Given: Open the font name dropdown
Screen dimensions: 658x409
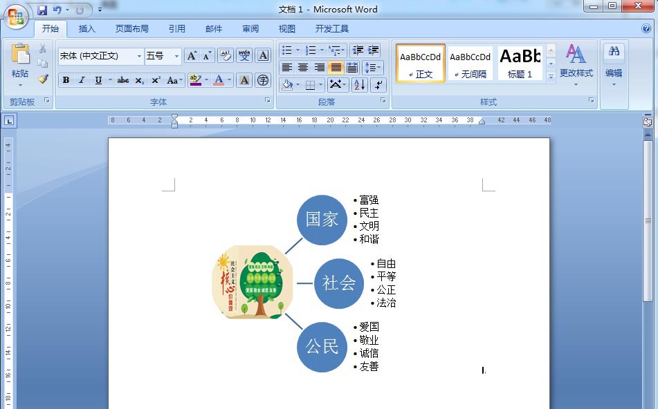Looking at the screenshot, I should tap(139, 55).
